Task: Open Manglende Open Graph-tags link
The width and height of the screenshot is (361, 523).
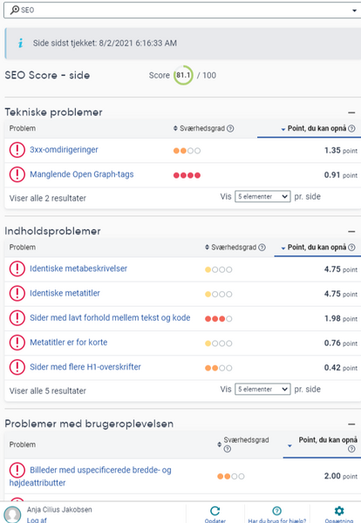Action: click(82, 174)
